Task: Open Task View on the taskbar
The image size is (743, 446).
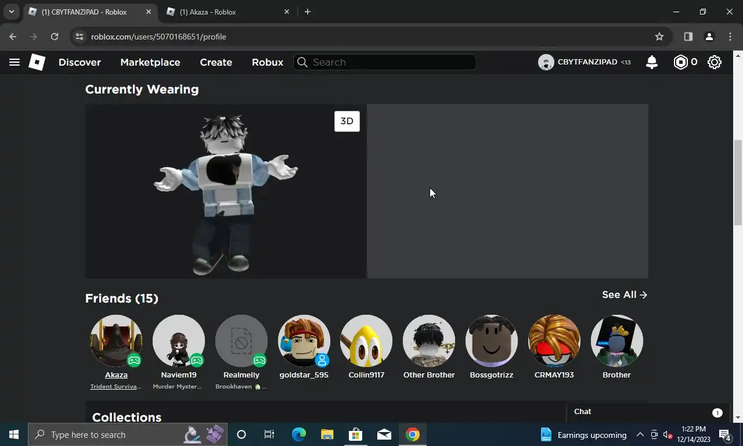Action: coord(269,434)
